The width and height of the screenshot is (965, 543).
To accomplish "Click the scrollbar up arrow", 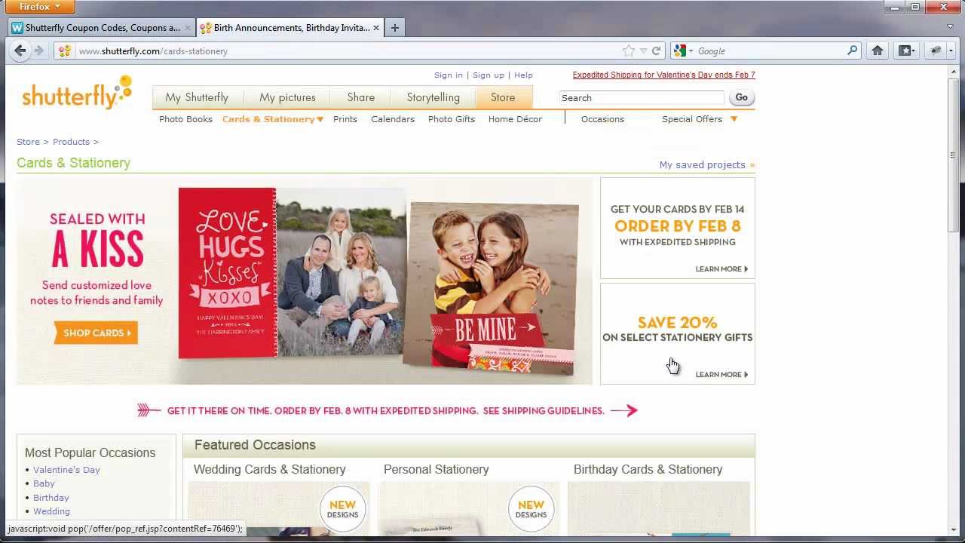I will point(952,71).
